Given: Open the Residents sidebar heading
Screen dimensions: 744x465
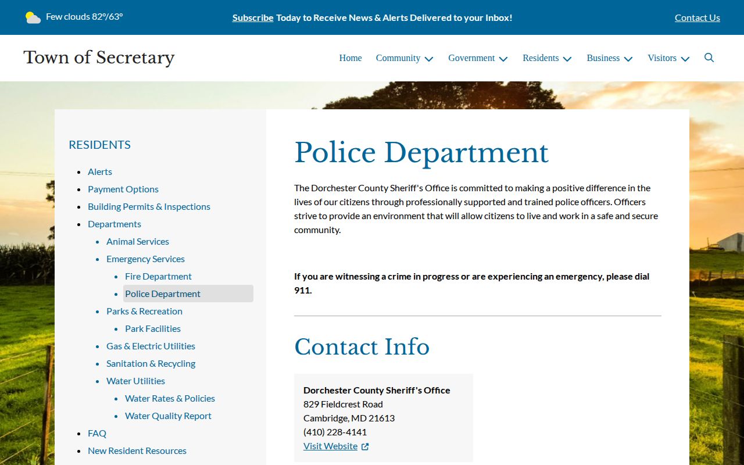Looking at the screenshot, I should [99, 145].
